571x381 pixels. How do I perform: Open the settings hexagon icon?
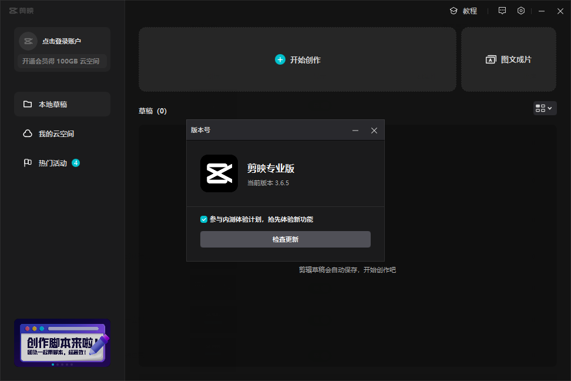coord(521,11)
